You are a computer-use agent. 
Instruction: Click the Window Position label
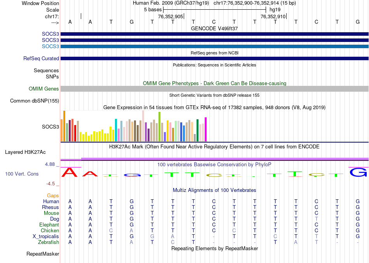[x=40, y=3]
